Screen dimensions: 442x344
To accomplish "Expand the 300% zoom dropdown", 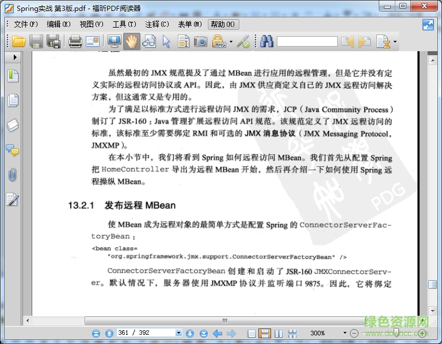I will [345, 333].
